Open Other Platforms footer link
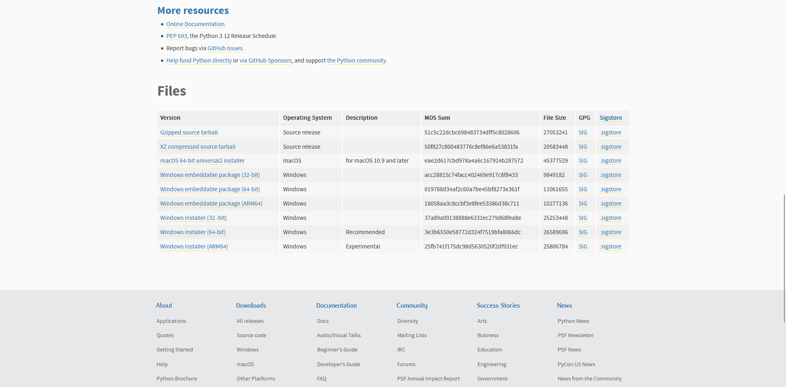This screenshot has width=786, height=387. (256, 378)
